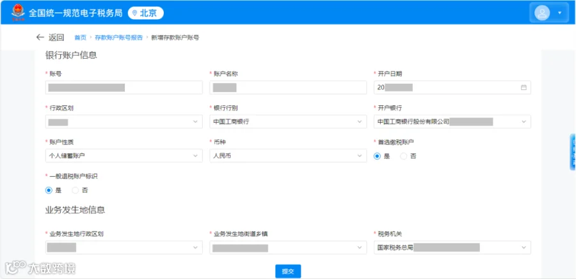Click the 业务发生地信息 section heading
This screenshot has width=576, height=279.
[75, 210]
